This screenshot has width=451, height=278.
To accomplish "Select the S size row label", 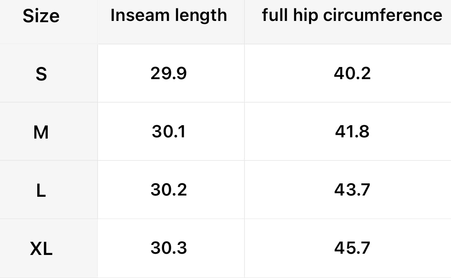I will pos(41,74).
